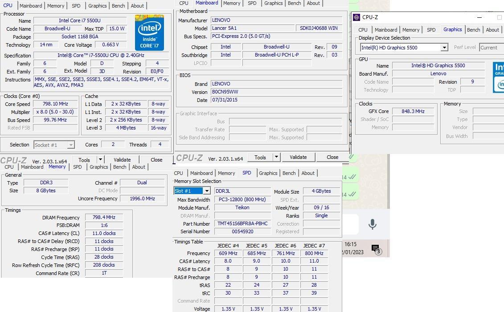Click the tRFC value 208 clocks
The width and height of the screenshot is (504, 312).
tap(104, 265)
